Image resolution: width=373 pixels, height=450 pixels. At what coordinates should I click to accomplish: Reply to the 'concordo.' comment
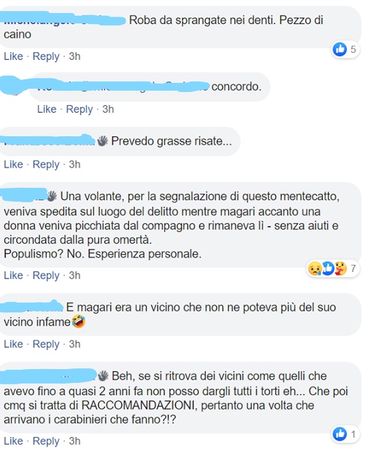(x=80, y=110)
